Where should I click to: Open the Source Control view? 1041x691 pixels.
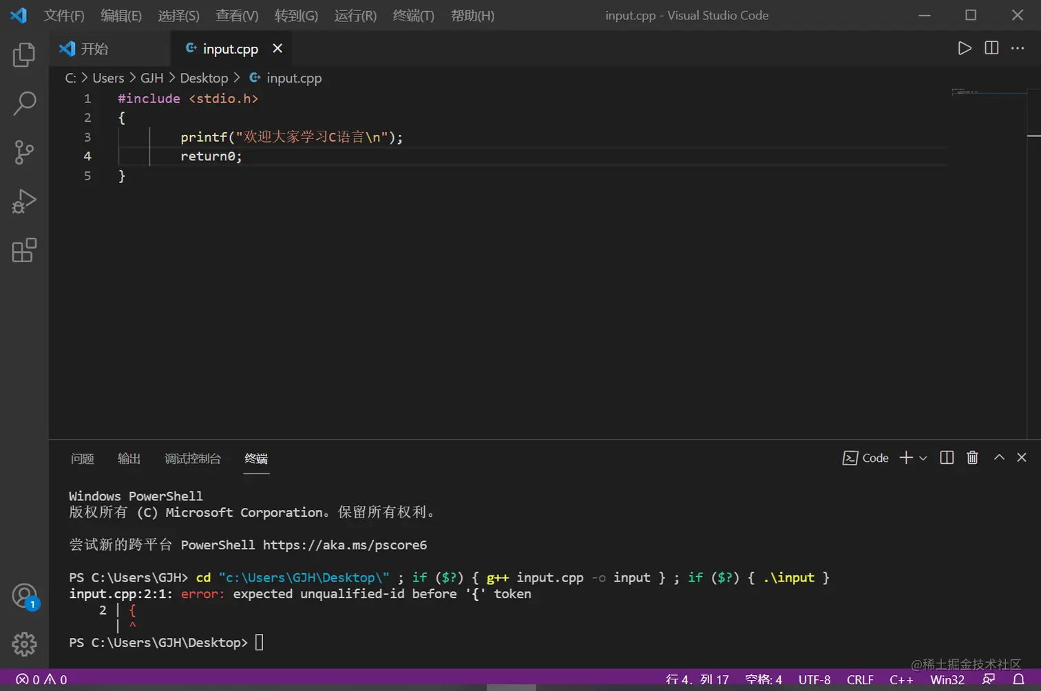24,152
